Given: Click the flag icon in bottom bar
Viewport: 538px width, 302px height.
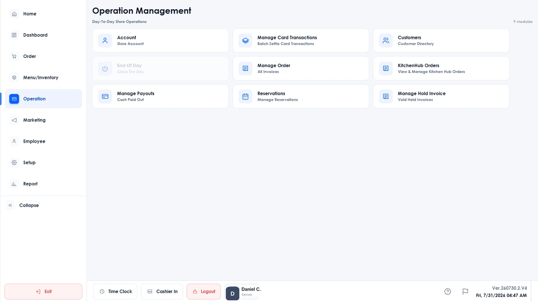Looking at the screenshot, I should click(465, 292).
